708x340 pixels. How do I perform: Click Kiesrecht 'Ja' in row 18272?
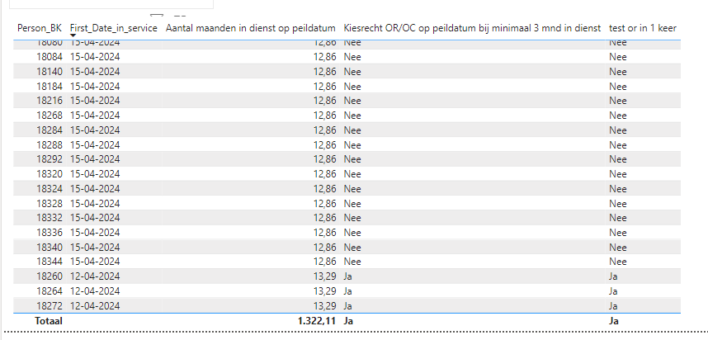[x=347, y=305]
